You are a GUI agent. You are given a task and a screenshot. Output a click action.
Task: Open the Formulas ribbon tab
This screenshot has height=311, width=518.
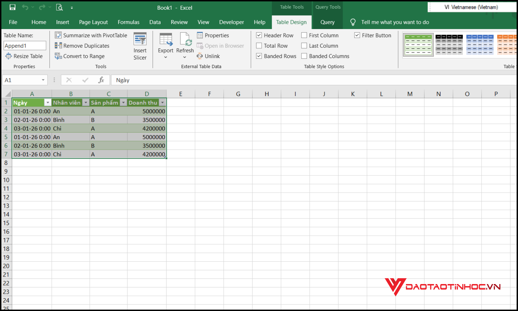click(128, 22)
